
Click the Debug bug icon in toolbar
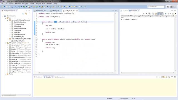pyautogui.click(x=19, y=7)
